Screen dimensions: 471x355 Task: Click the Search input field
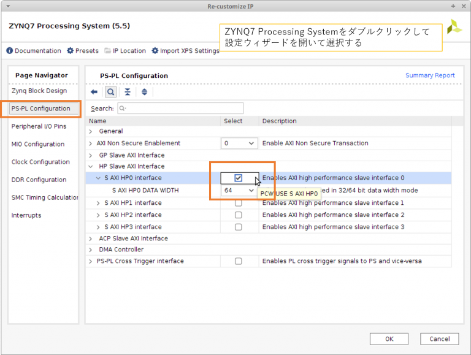pyautogui.click(x=180, y=109)
